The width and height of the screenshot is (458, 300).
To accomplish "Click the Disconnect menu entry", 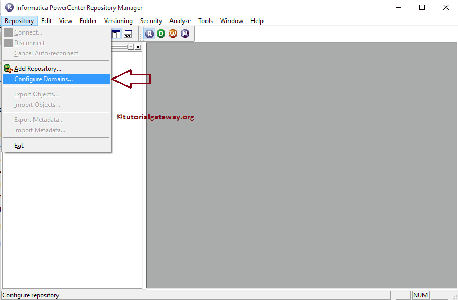I will tap(56, 43).
